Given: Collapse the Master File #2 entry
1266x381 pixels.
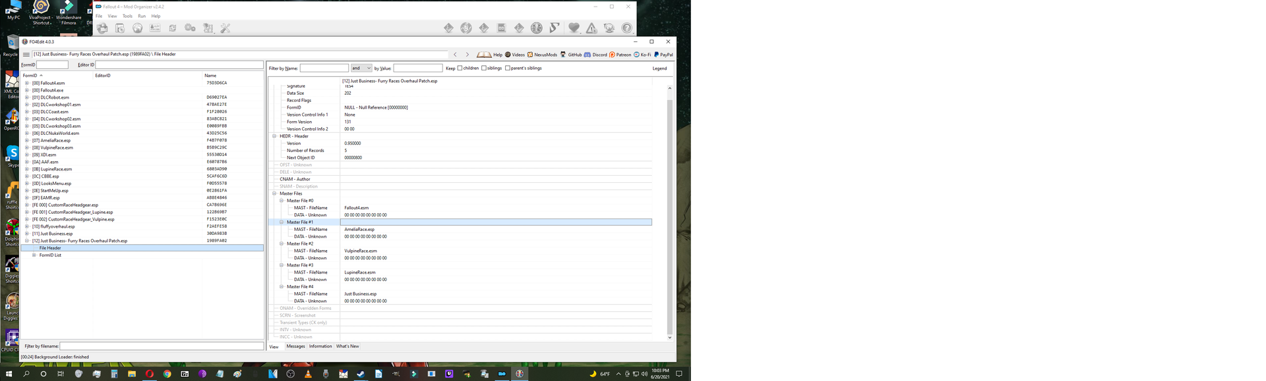Looking at the screenshot, I should (x=282, y=243).
